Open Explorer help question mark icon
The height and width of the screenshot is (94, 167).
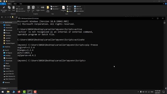point(166,4)
